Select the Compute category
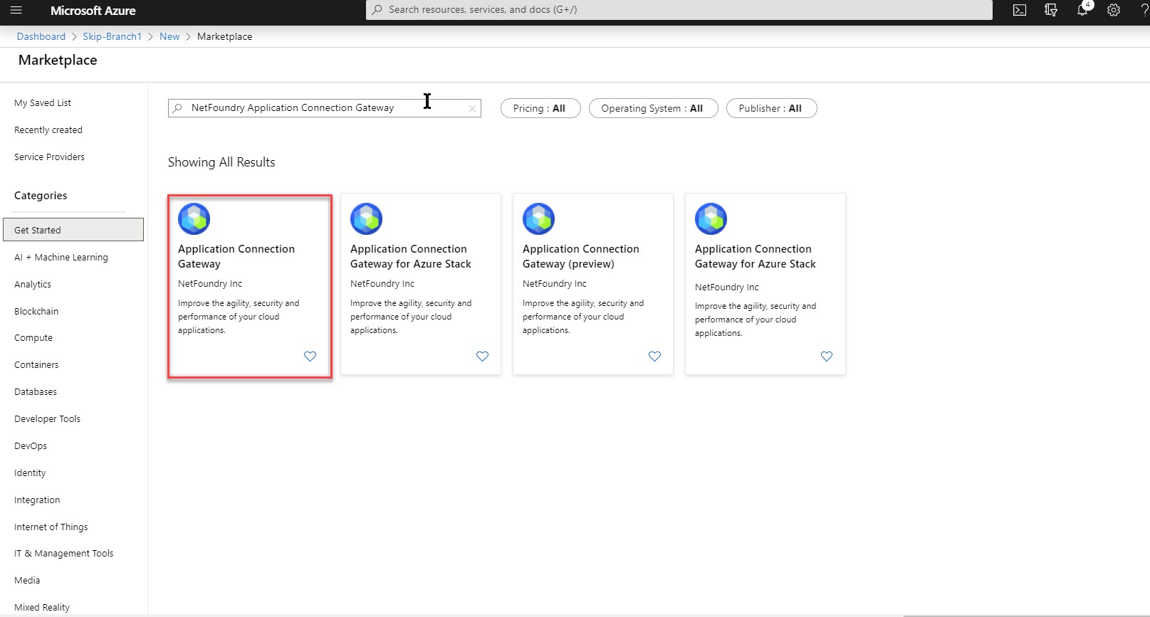Viewport: 1150px width, 617px height. pos(33,338)
